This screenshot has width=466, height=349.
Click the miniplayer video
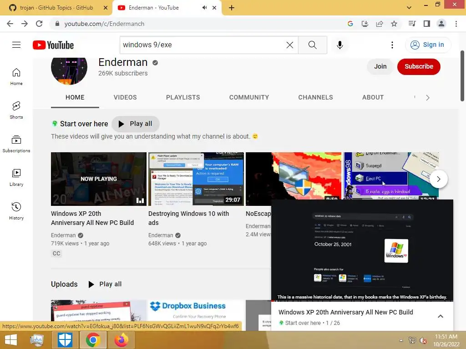362,250
